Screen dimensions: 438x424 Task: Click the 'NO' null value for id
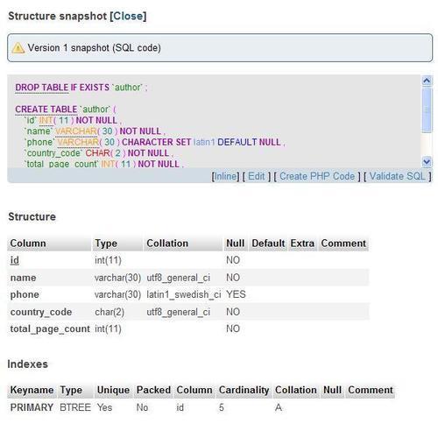[x=233, y=260]
